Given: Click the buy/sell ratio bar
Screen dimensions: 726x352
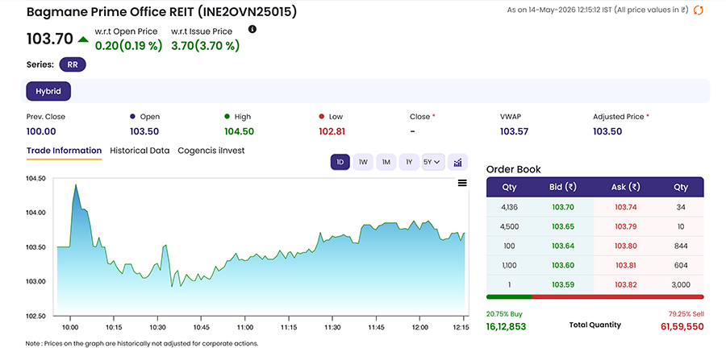Looking at the screenshot, I should (x=595, y=296).
